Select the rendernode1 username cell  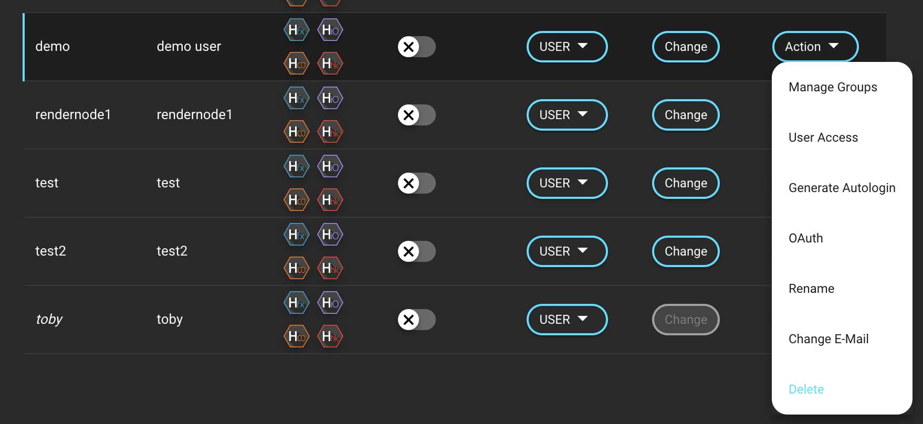(x=73, y=115)
